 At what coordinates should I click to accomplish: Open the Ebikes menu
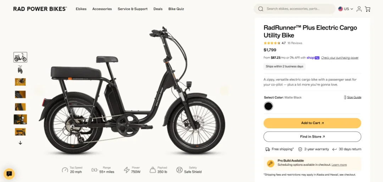point(81,9)
